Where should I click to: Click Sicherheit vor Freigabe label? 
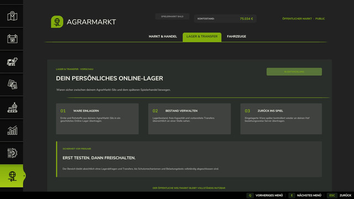[x=77, y=149]
